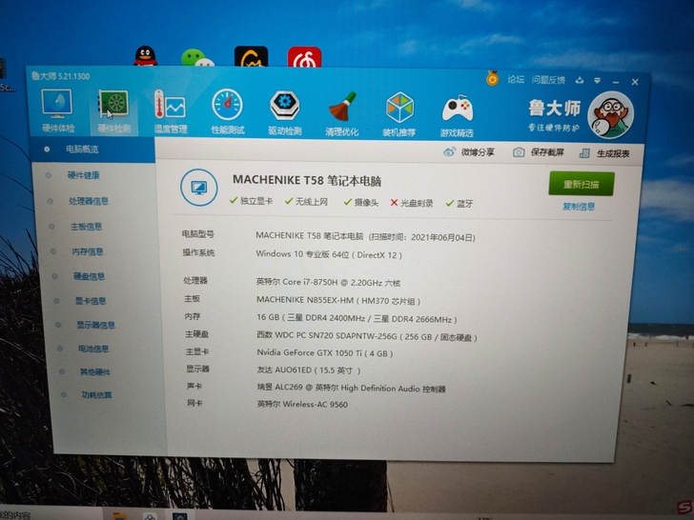Image resolution: width=694 pixels, height=520 pixels.
Task: Click the green 重新扫描 rescan button
Action: click(x=581, y=185)
